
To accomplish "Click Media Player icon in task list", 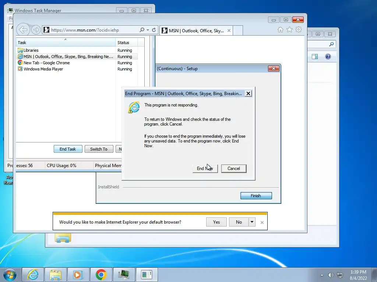I will tap(20, 69).
